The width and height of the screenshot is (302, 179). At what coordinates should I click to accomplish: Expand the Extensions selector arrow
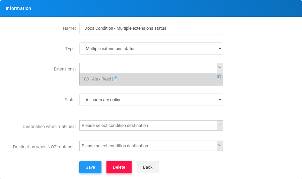[220, 67]
